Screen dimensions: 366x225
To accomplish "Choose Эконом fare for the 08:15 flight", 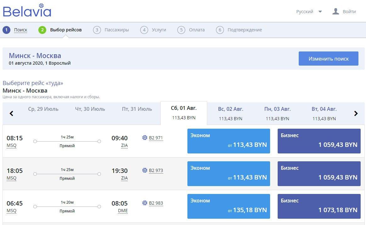I will (229, 141).
